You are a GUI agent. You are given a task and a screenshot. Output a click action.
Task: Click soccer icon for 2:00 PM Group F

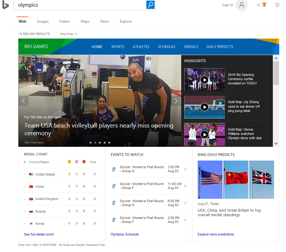(114, 220)
